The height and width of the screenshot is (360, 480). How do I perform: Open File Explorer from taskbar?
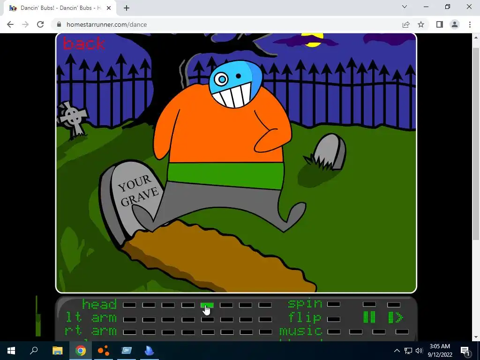coord(57,351)
